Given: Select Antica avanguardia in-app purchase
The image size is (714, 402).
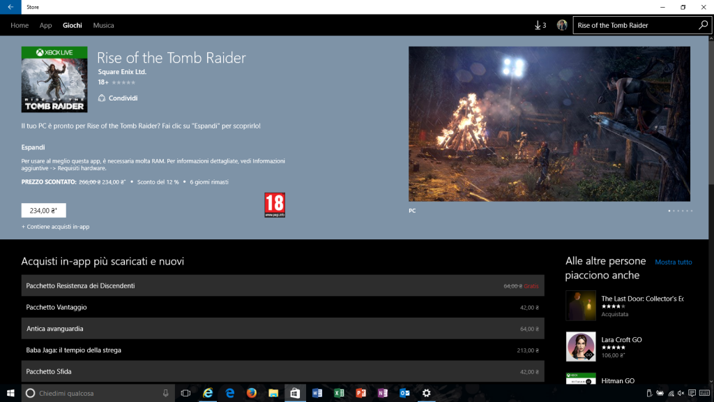Looking at the screenshot, I should click(283, 329).
